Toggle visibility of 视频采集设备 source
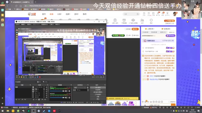Image resolution: width=202 pixels, height=113 pixels. tap(44, 87)
